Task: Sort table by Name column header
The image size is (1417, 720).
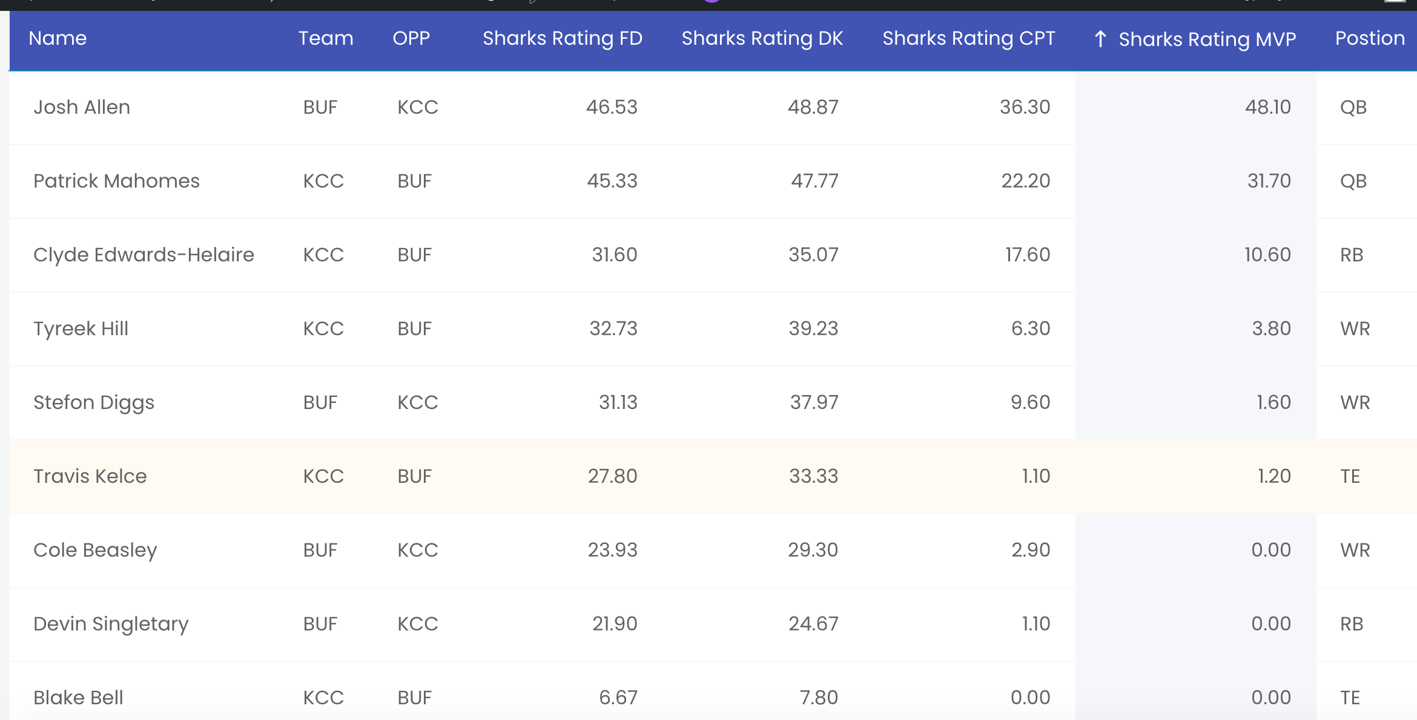Action: pos(58,38)
